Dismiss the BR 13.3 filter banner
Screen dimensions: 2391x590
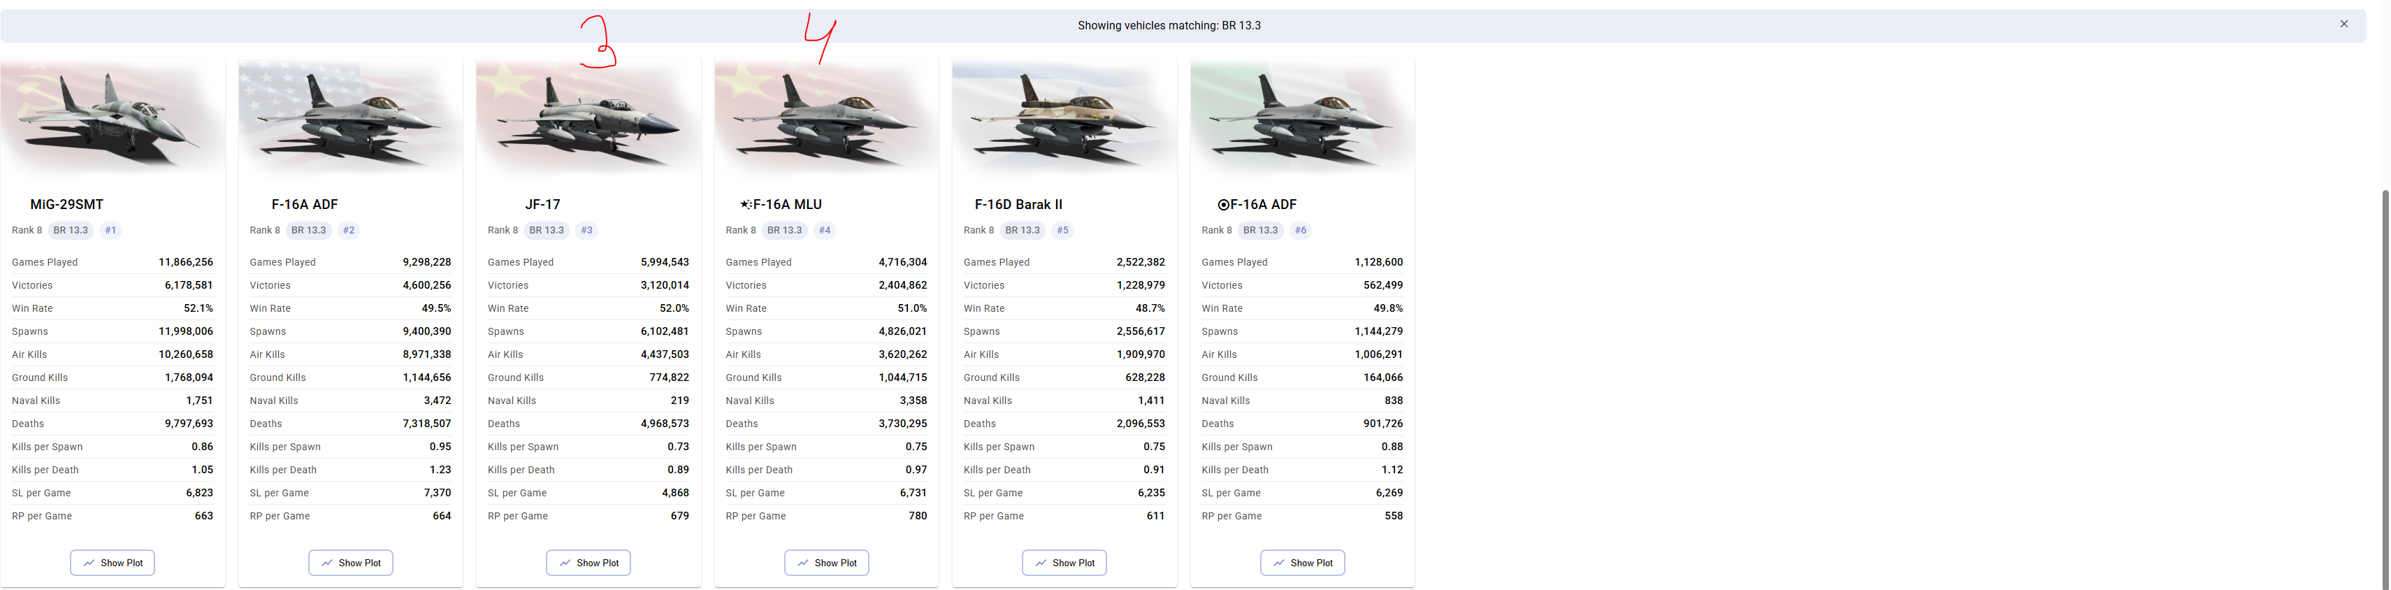(x=2343, y=25)
